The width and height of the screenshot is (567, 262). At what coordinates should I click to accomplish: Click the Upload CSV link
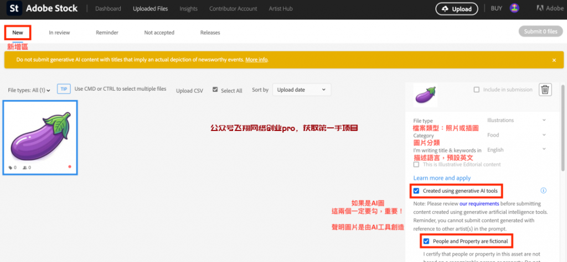tap(189, 91)
